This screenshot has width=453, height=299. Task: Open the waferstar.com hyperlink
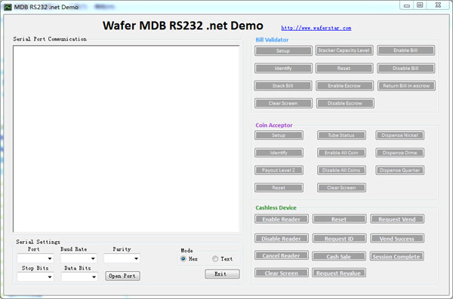pyautogui.click(x=316, y=28)
